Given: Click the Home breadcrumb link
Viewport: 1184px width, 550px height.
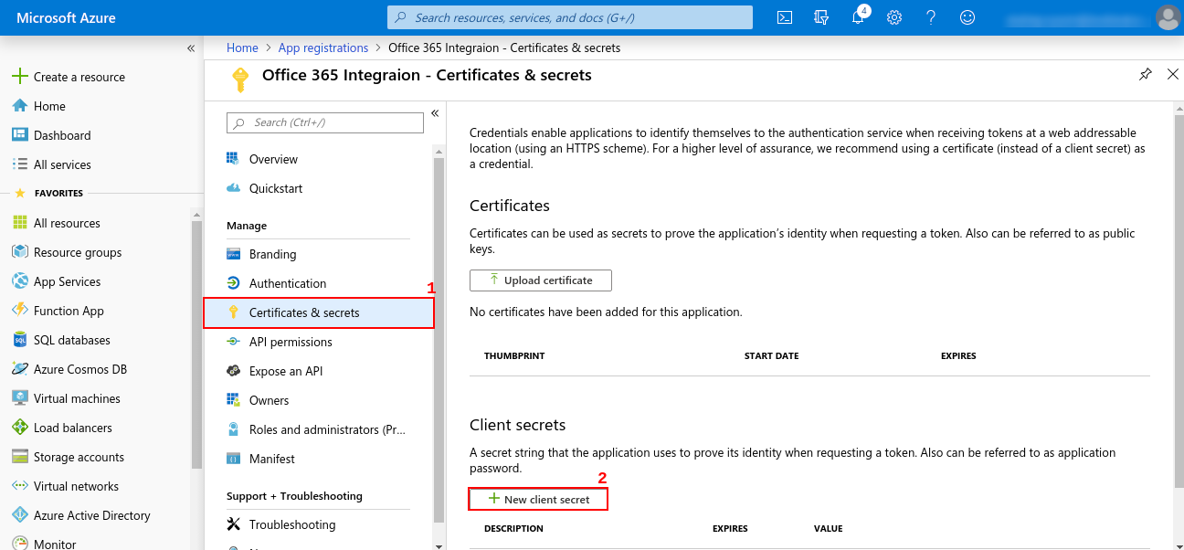Looking at the screenshot, I should click(242, 48).
